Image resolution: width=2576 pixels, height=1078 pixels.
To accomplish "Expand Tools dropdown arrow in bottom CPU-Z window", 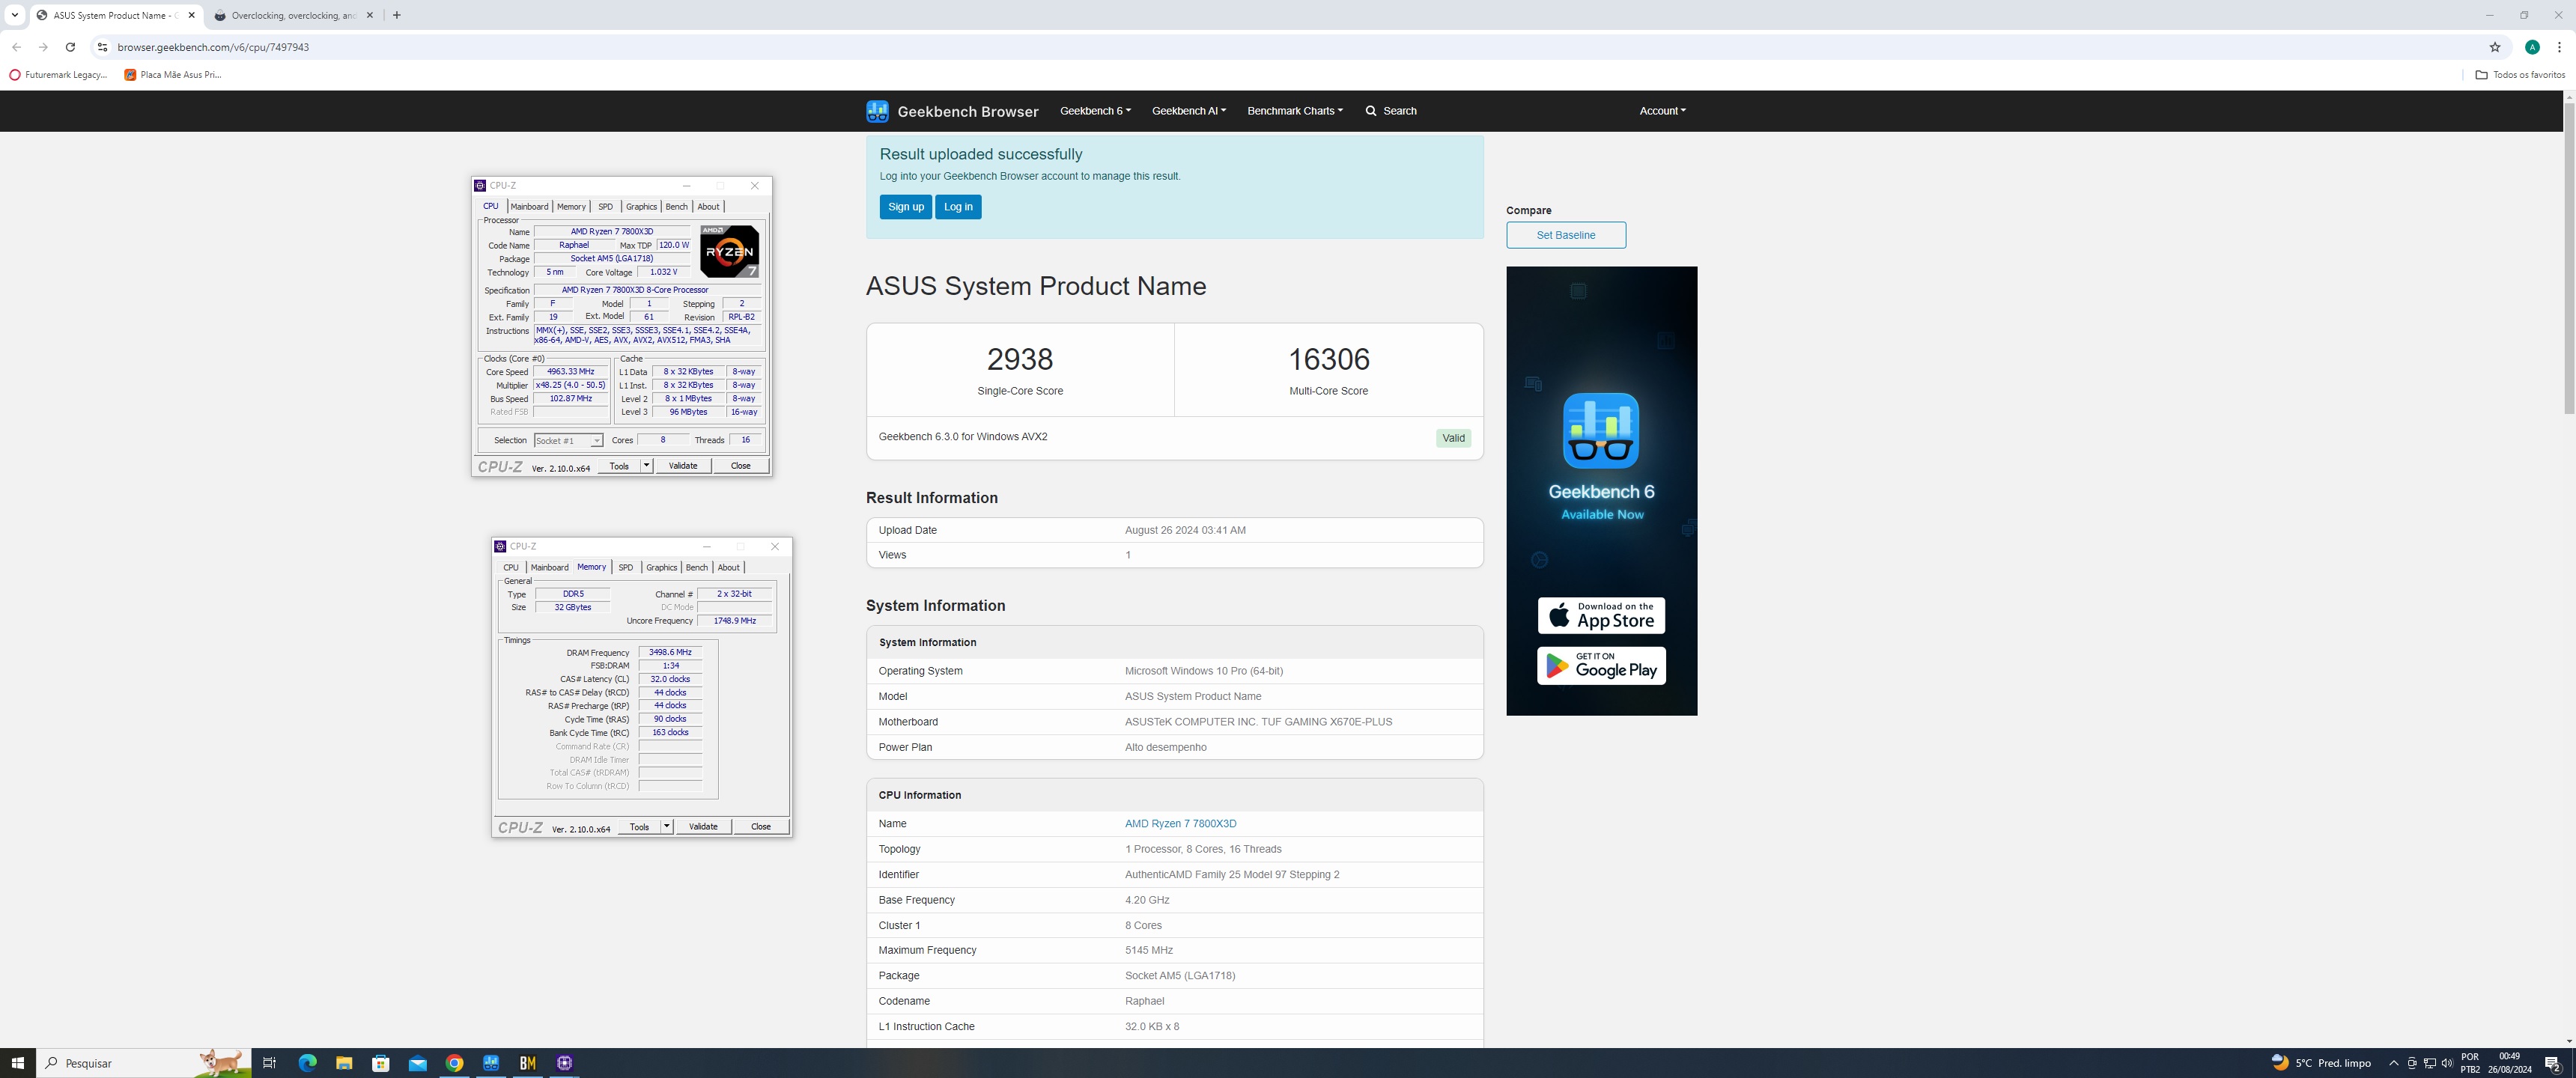I will click(x=666, y=827).
